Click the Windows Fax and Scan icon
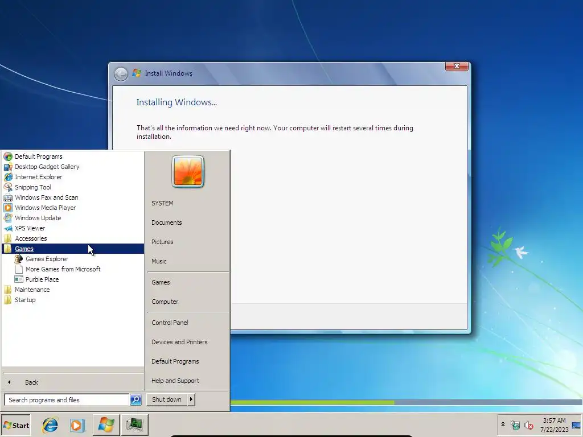 point(8,197)
